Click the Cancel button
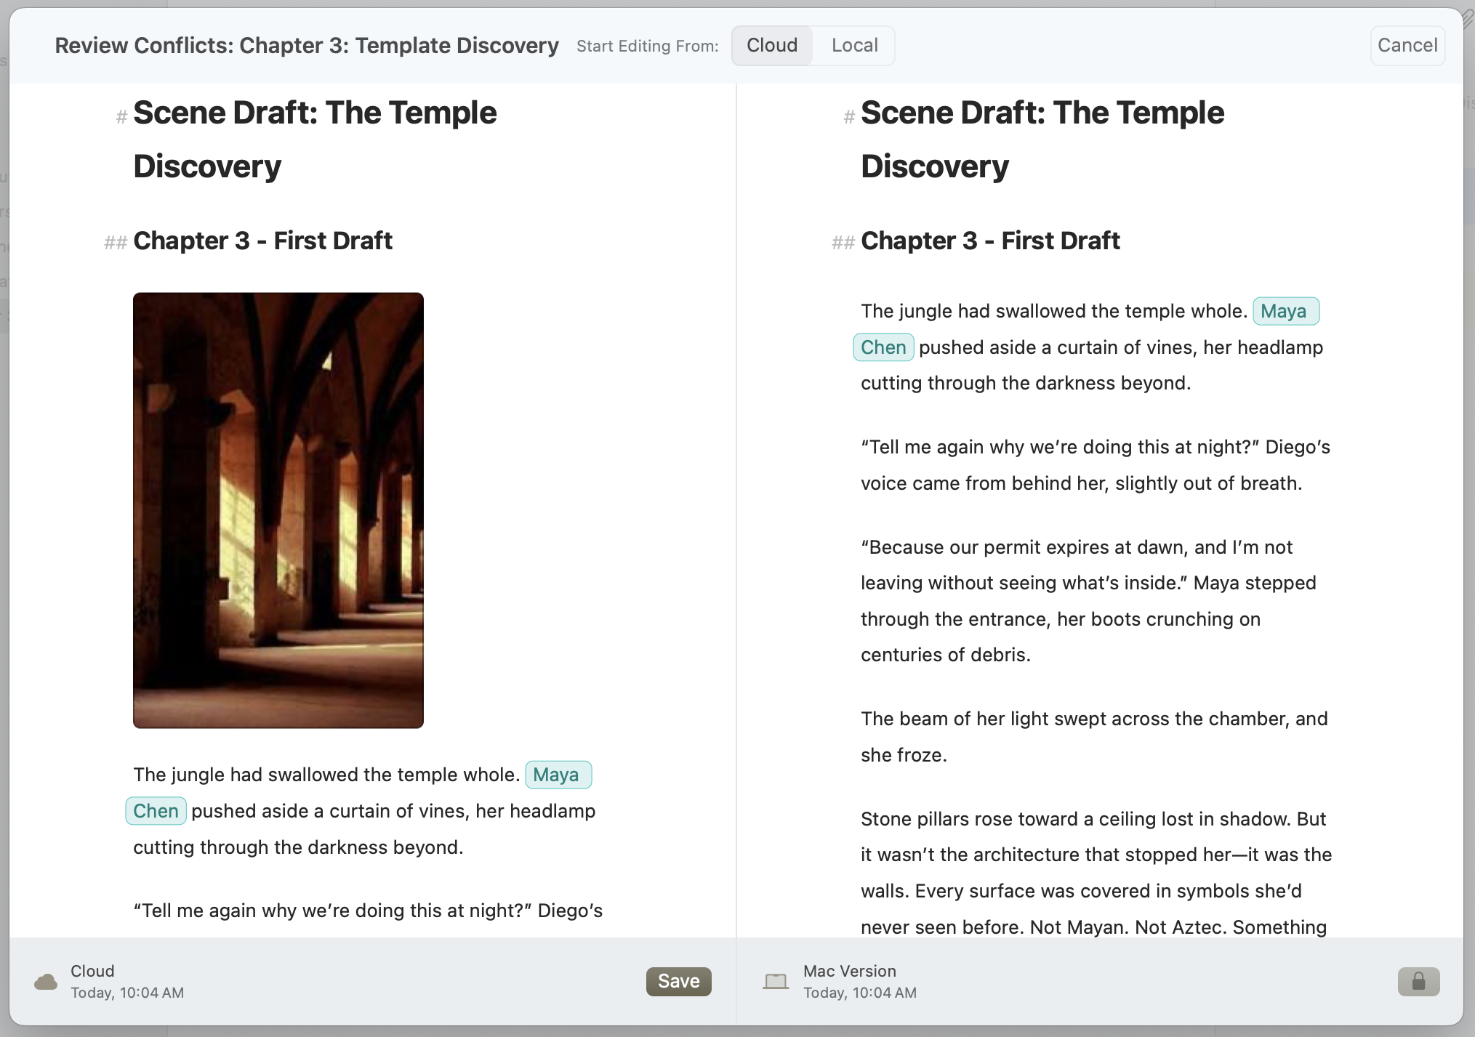Image resolution: width=1475 pixels, height=1037 pixels. click(1407, 45)
